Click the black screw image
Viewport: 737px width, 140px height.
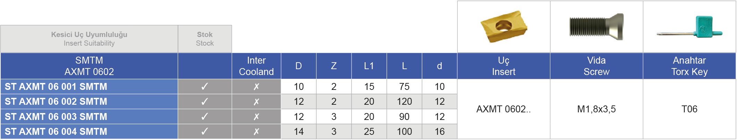coord(596,27)
